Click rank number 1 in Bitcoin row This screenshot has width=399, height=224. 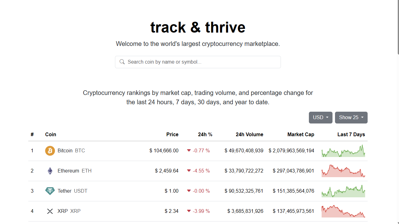tap(32, 151)
